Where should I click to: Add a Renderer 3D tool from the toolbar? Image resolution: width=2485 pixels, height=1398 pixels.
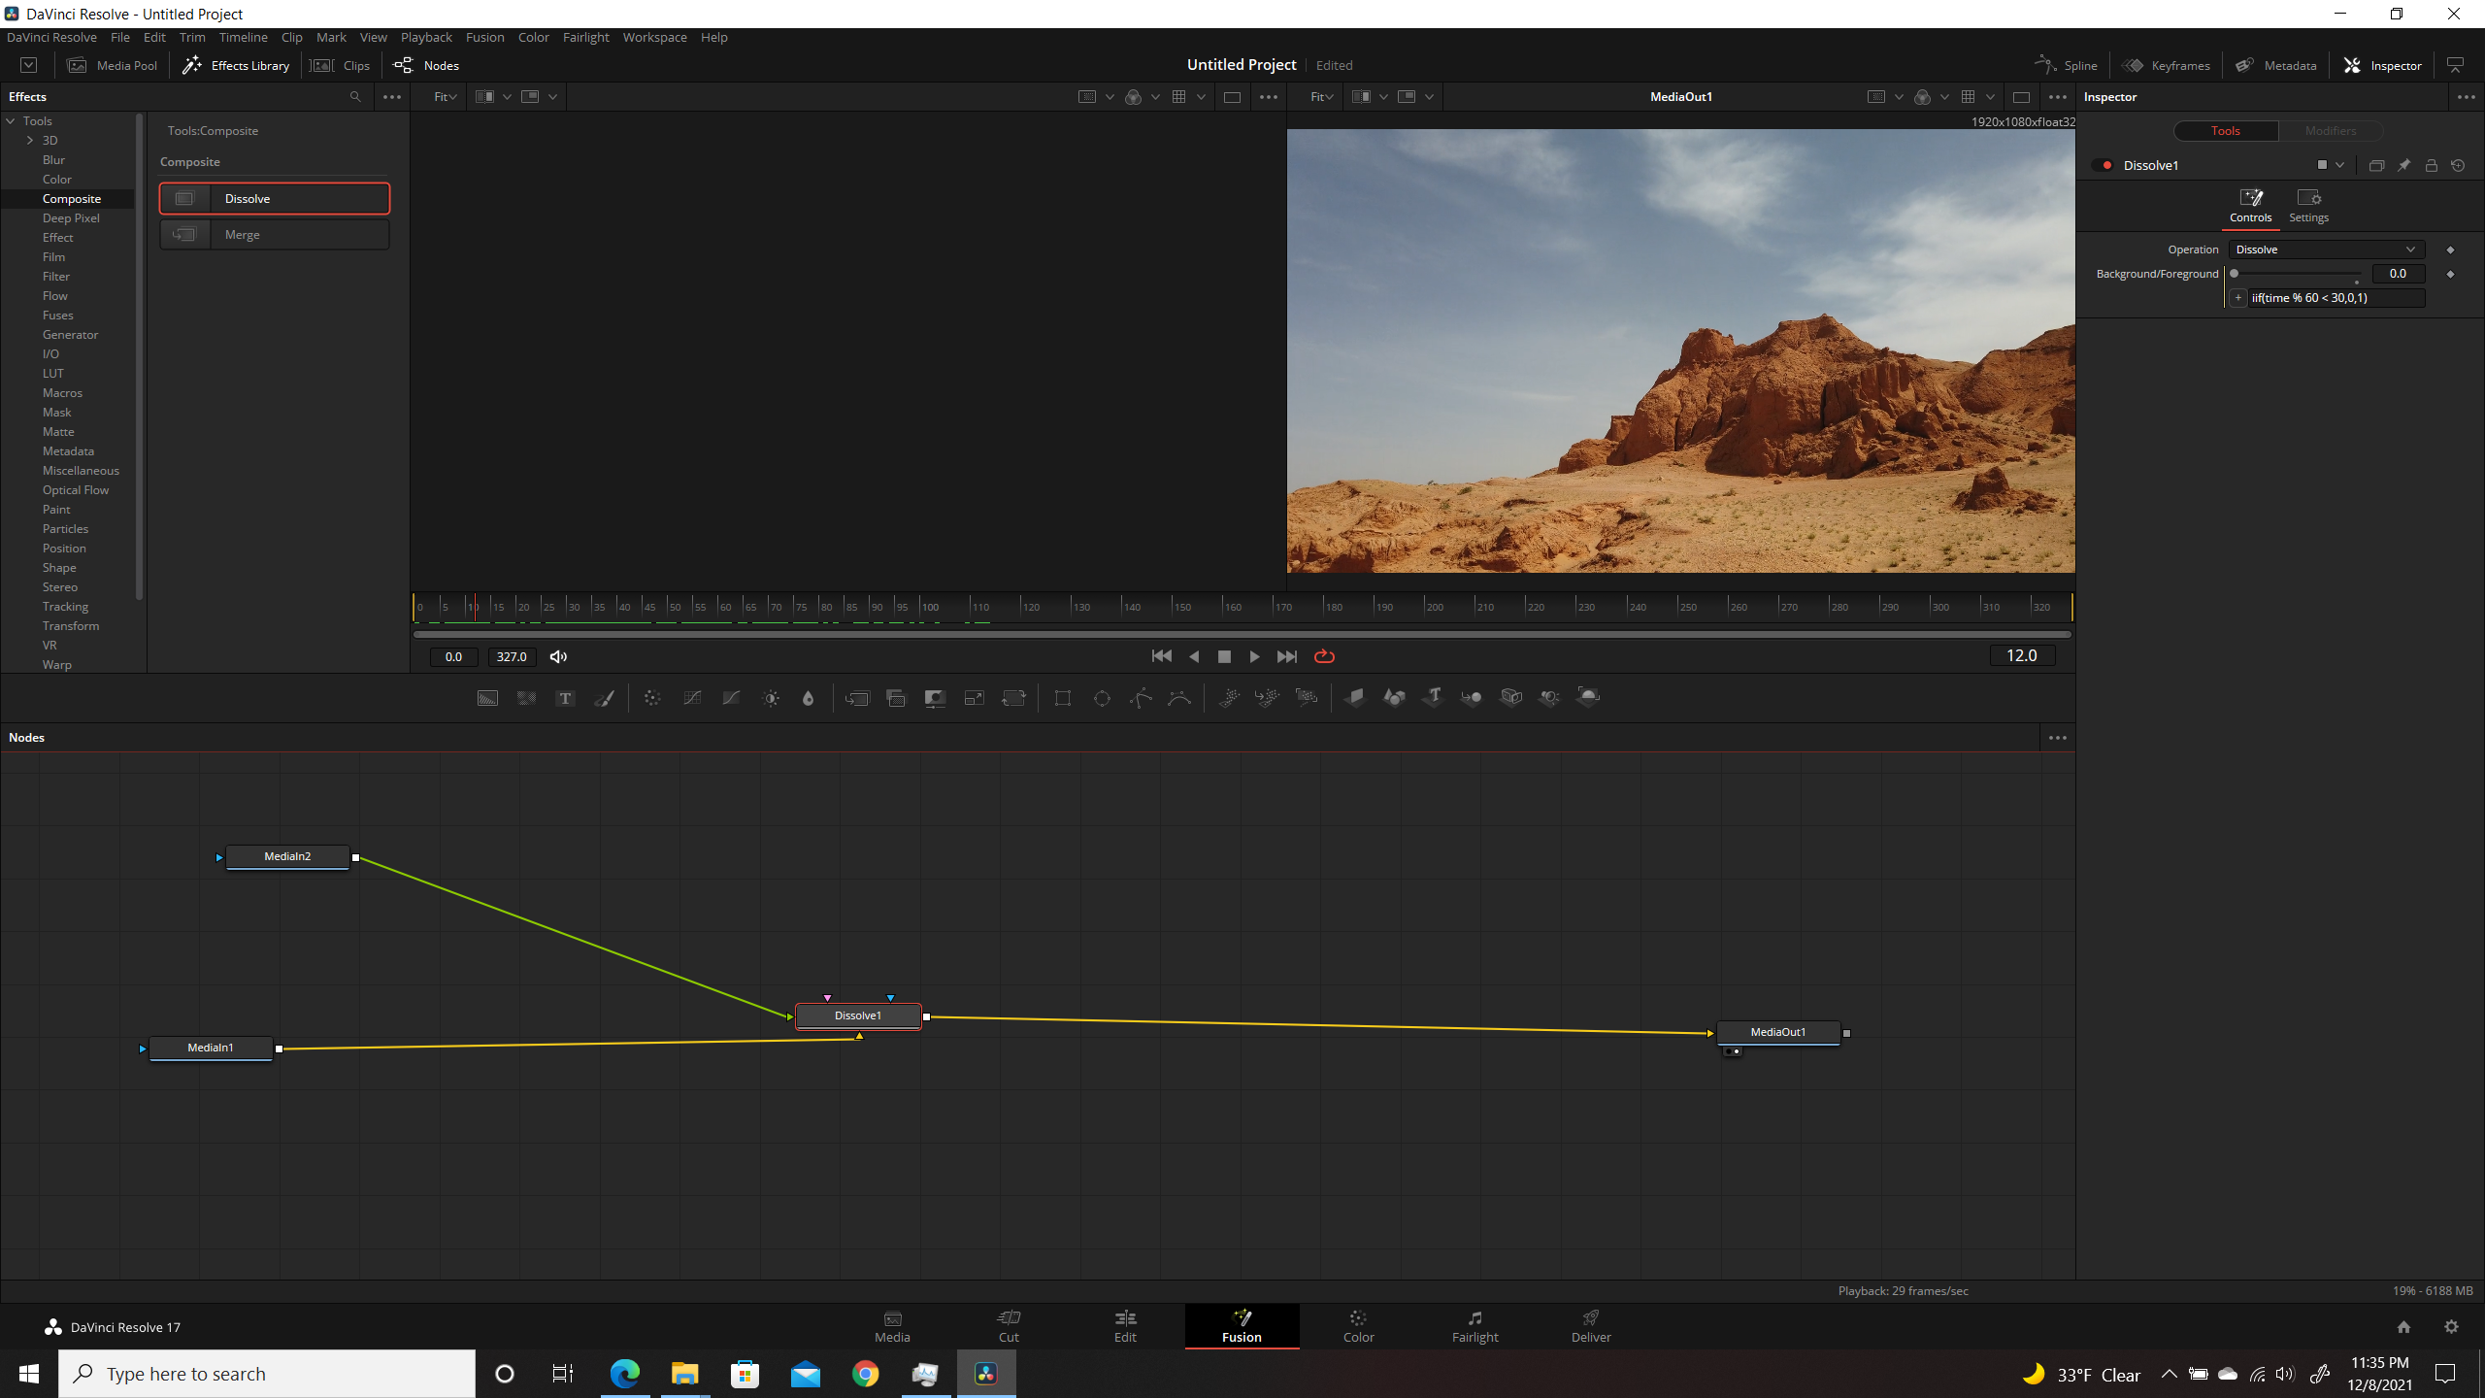1588,697
